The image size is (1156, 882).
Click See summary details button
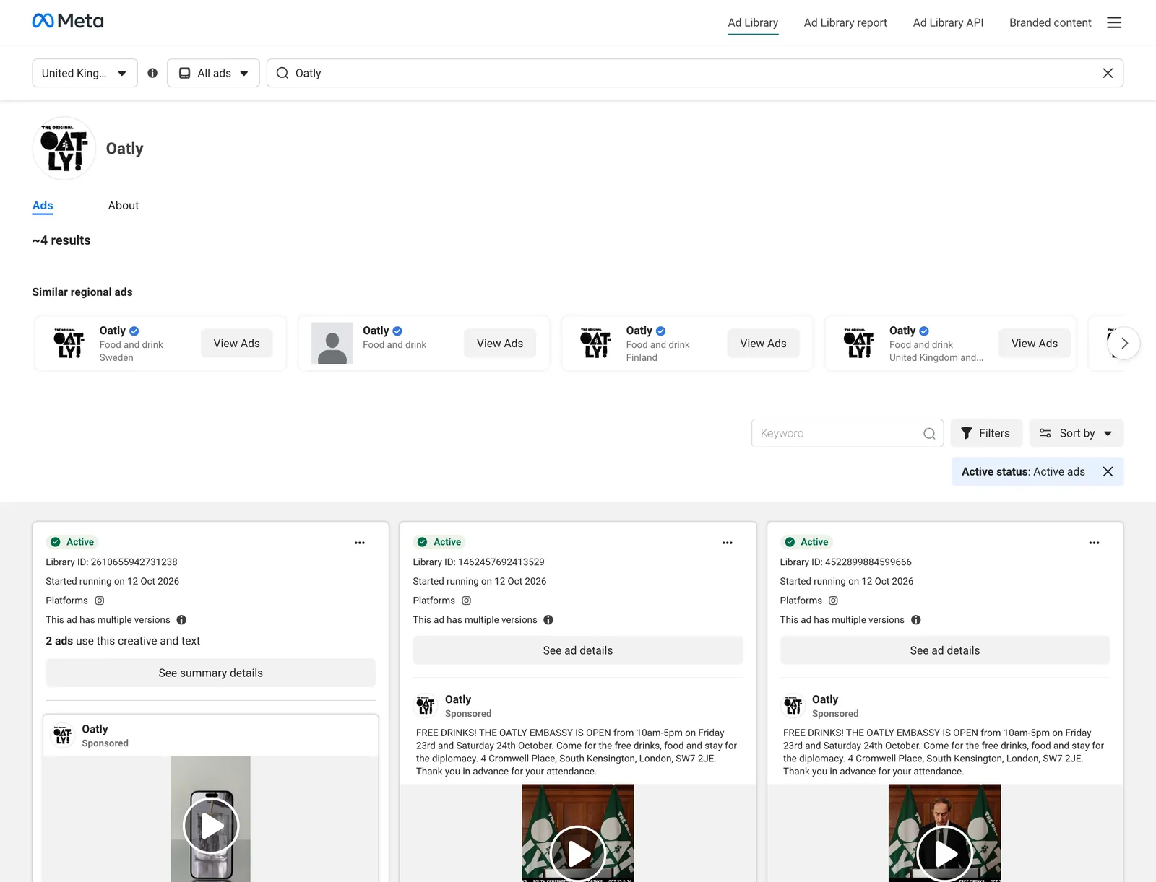211,673
